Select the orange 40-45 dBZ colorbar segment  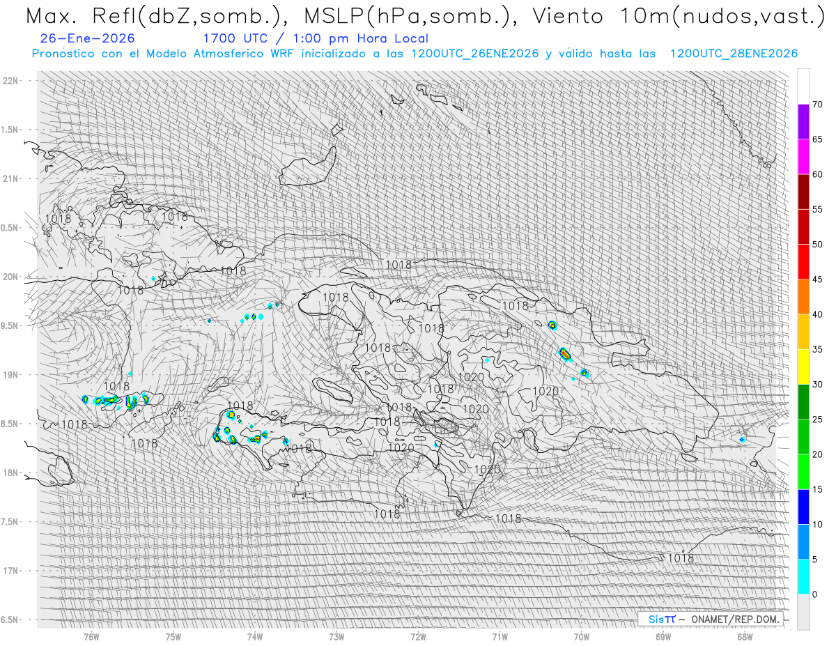pos(803,297)
